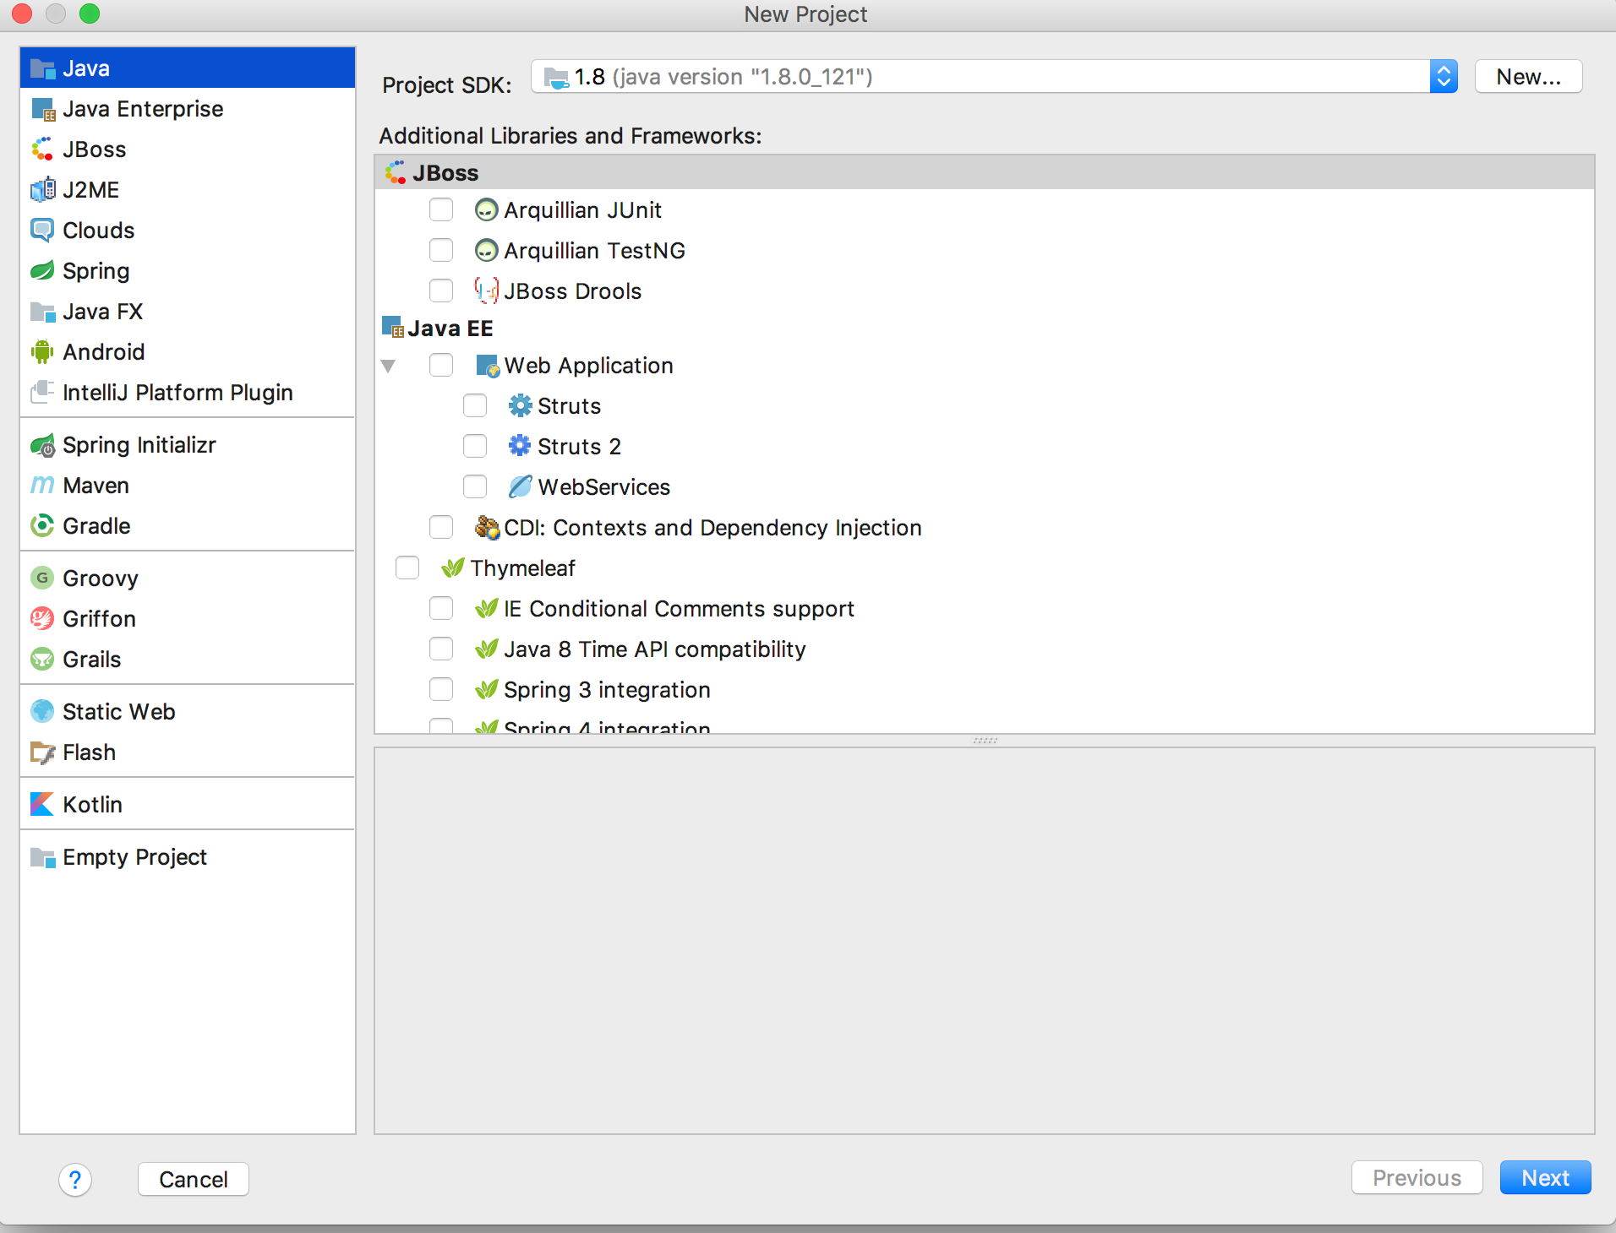Choose the Java FX folder icon
Viewport: 1616px width, 1233px height.
point(42,312)
